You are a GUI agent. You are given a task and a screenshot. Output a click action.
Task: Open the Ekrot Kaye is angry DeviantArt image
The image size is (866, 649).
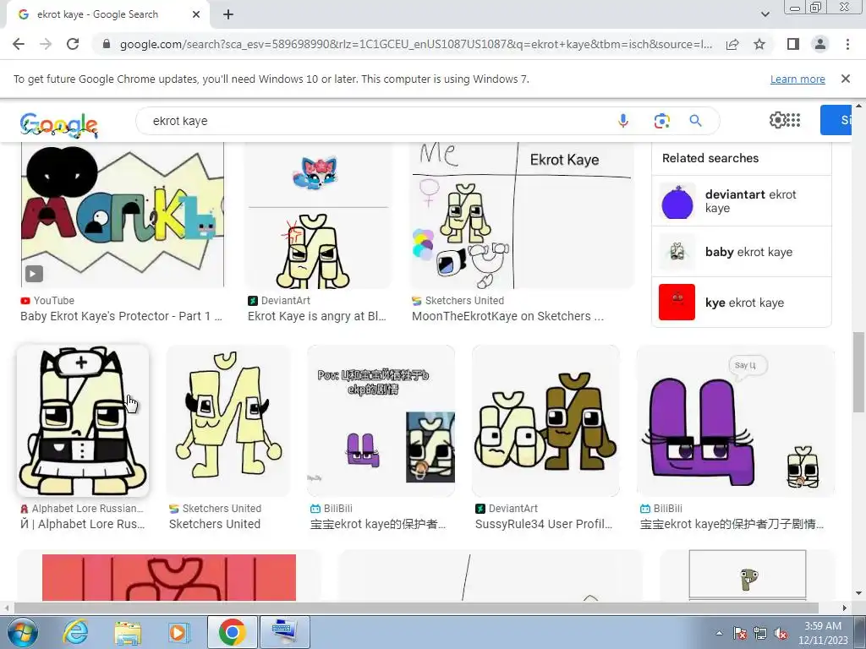pos(318,215)
